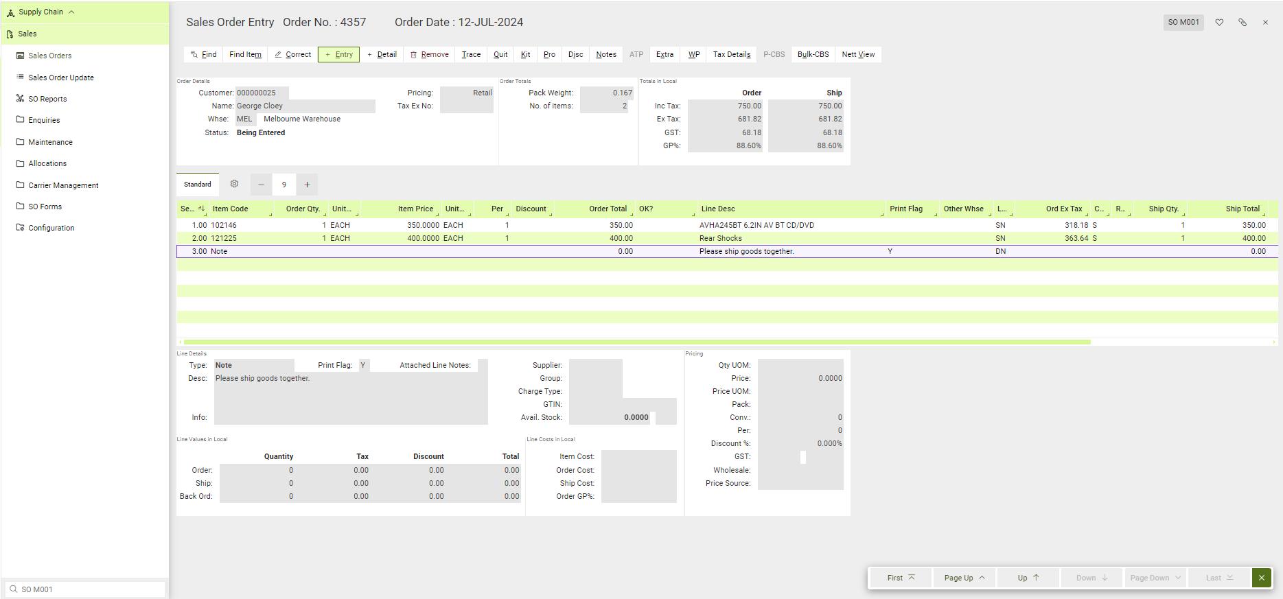Image resolution: width=1283 pixels, height=599 pixels.
Task: Open the Nett View option
Action: pyautogui.click(x=858, y=54)
